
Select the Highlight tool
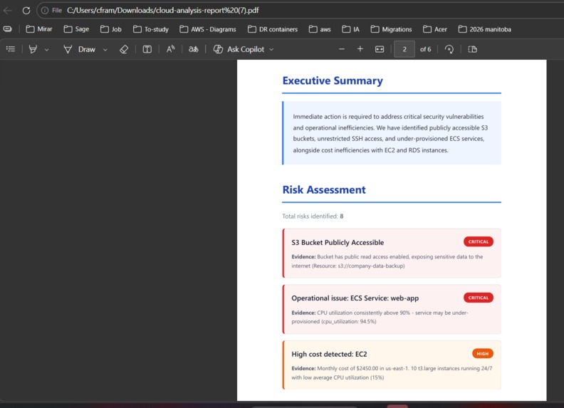(33, 49)
